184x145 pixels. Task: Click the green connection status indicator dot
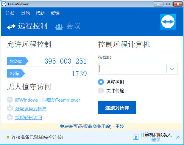coord(8,137)
